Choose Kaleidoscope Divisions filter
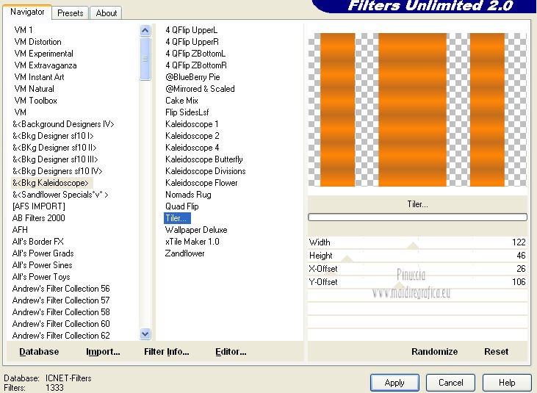Image resolution: width=537 pixels, height=393 pixels. 206,171
